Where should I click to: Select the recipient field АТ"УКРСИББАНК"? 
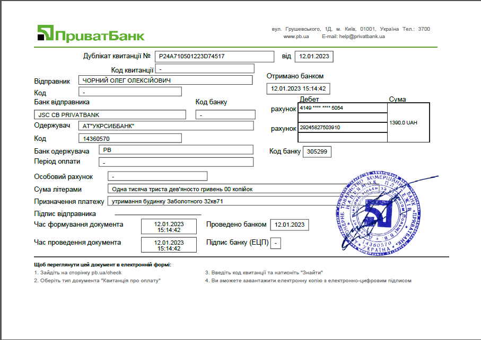click(165, 126)
